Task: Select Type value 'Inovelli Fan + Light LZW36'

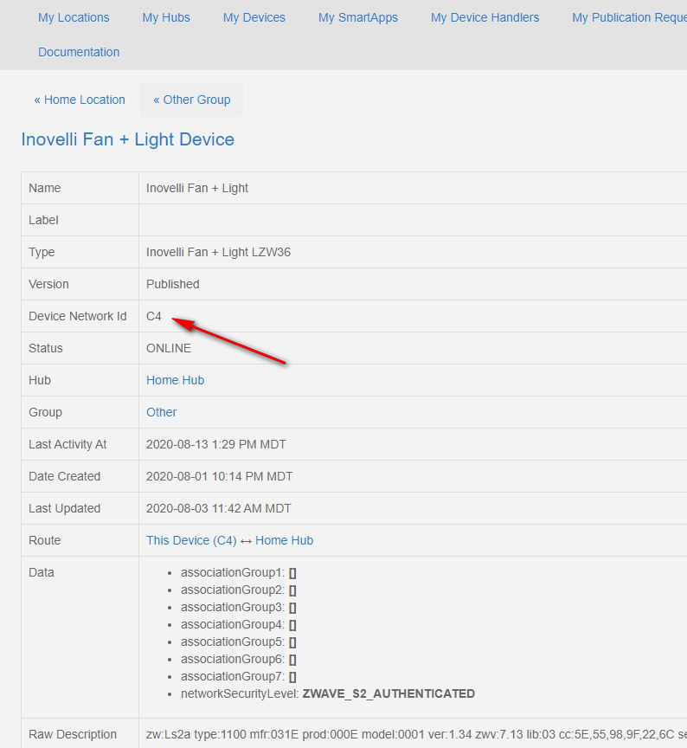Action: click(218, 252)
